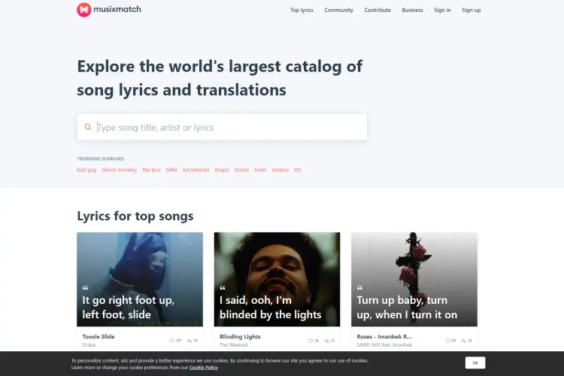Focus the song title search field
The width and height of the screenshot is (564, 376).
[223, 127]
